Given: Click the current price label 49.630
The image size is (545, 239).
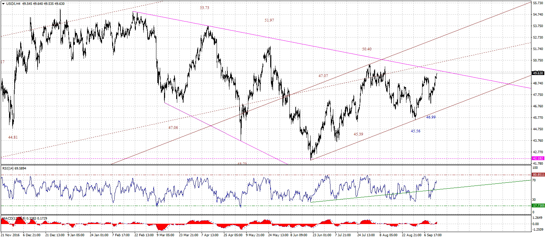Looking at the screenshot, I should click(x=538, y=73).
